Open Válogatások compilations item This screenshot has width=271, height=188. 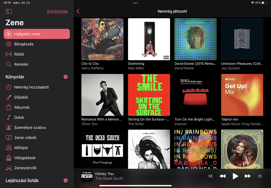(37, 158)
